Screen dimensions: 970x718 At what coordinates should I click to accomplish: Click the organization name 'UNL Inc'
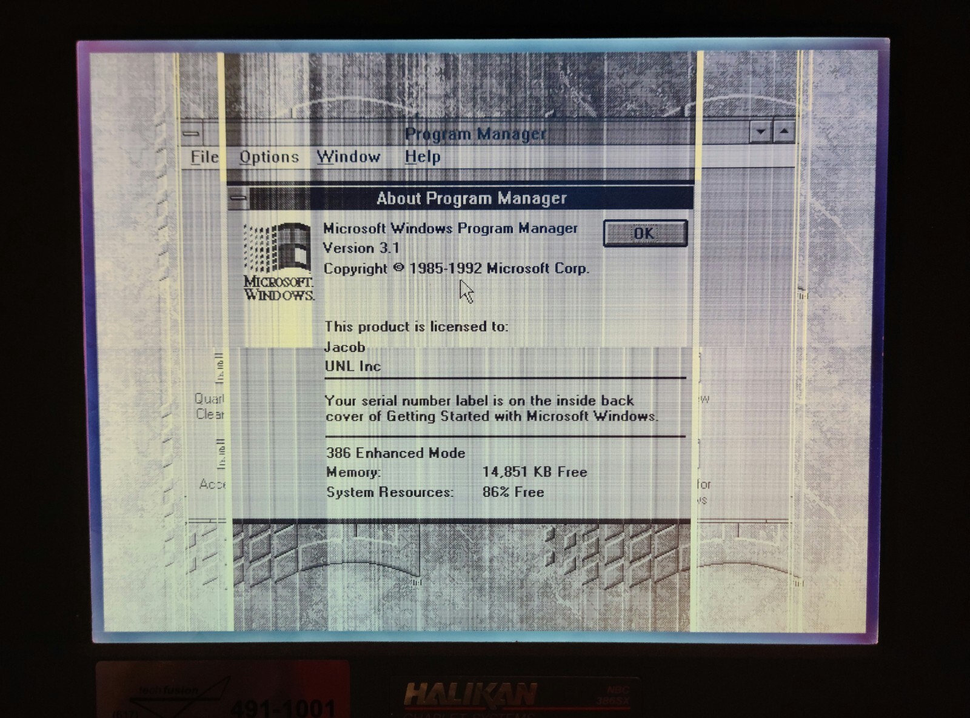(353, 367)
